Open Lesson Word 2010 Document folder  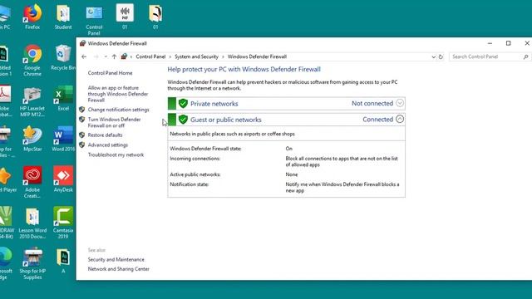(32, 223)
